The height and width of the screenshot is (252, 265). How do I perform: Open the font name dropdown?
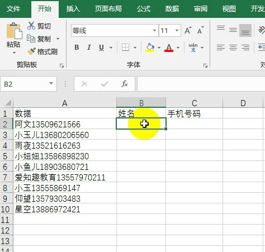click(154, 30)
